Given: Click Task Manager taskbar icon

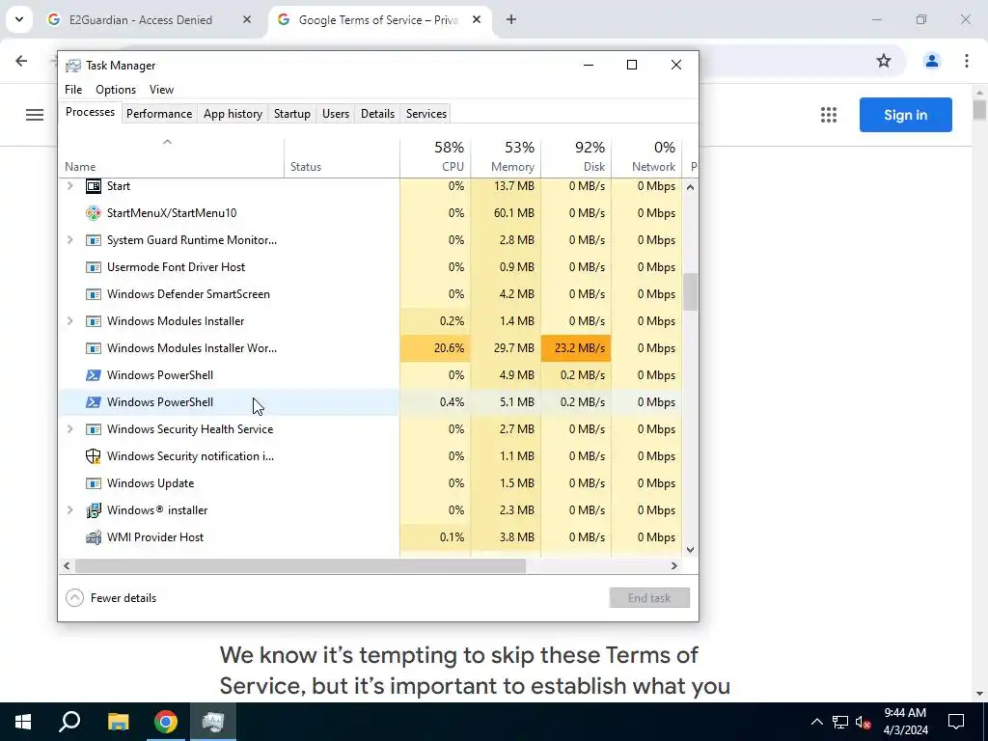Looking at the screenshot, I should pyautogui.click(x=213, y=722).
